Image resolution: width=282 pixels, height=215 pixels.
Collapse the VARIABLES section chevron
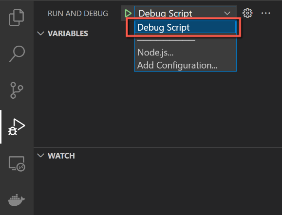click(40, 33)
